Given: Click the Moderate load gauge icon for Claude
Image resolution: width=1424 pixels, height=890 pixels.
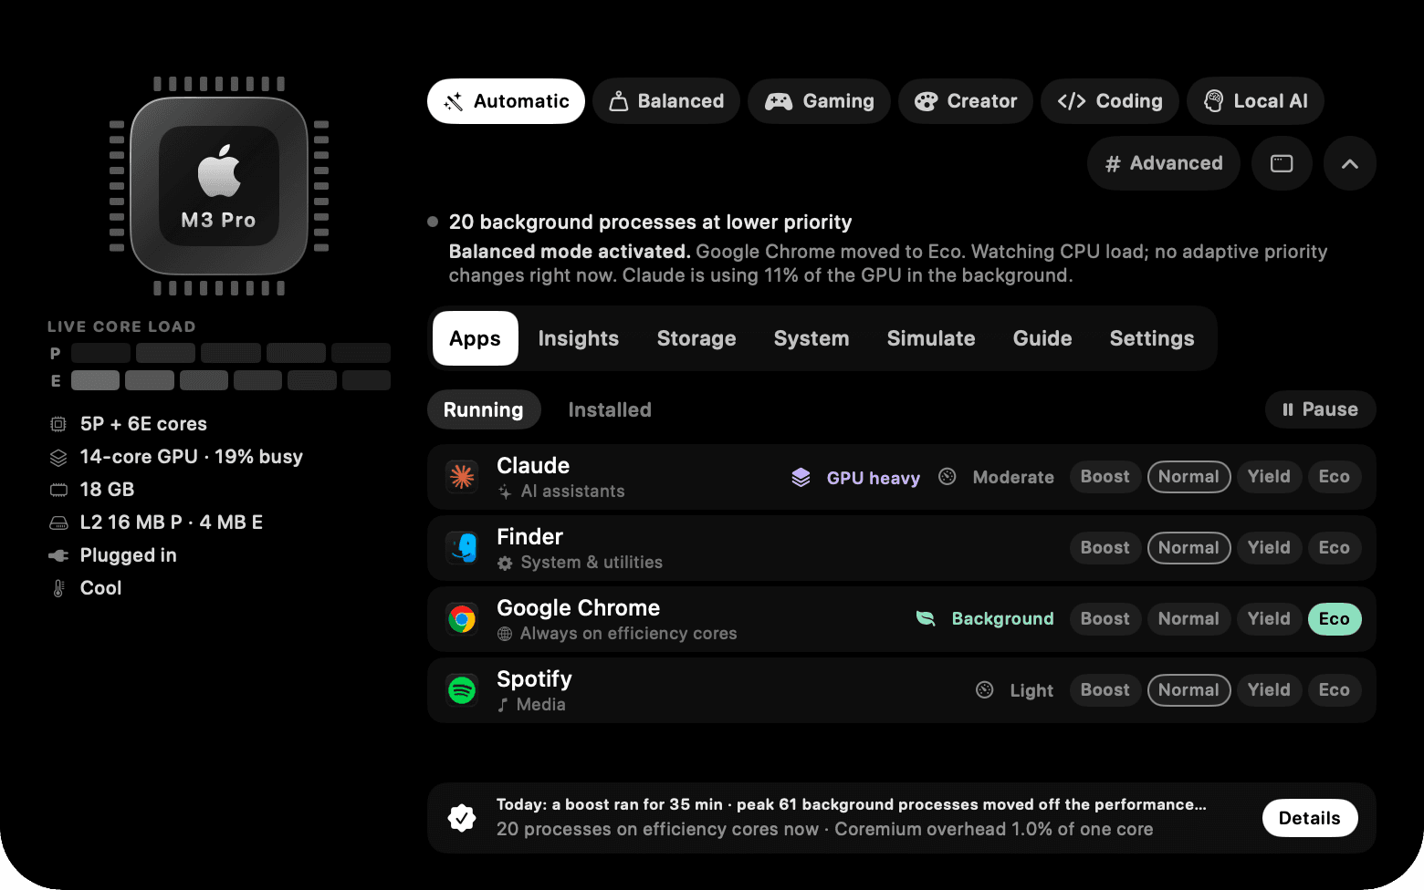Looking at the screenshot, I should pos(948,477).
